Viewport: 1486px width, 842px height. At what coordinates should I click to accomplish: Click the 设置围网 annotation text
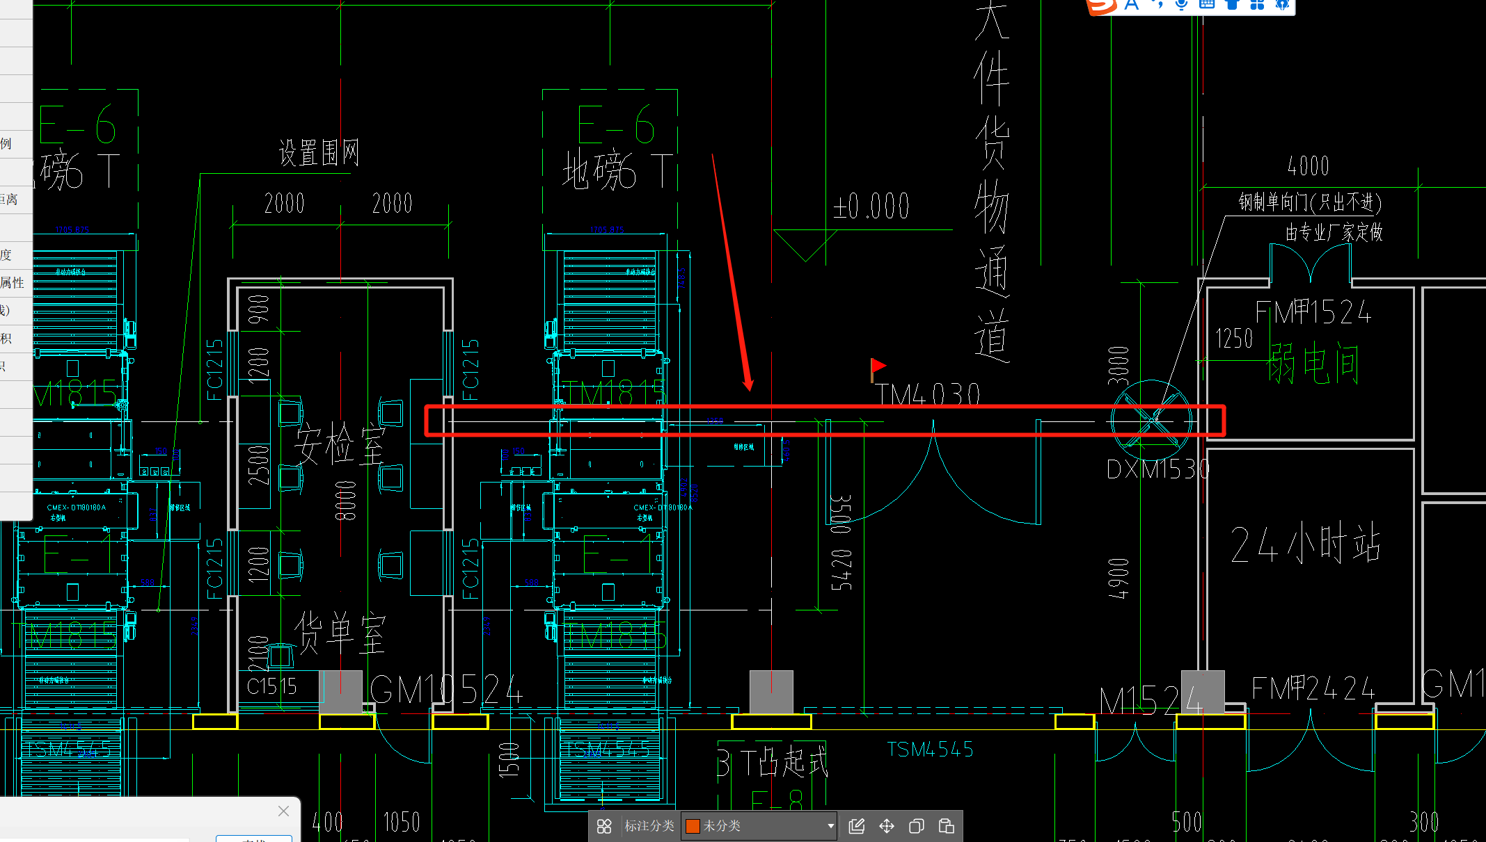pyautogui.click(x=319, y=153)
